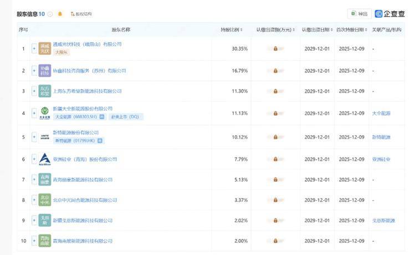409x255 pixels.
Task: Expand row 5 新特能源 plus button
Action: pyautogui.click(x=34, y=136)
